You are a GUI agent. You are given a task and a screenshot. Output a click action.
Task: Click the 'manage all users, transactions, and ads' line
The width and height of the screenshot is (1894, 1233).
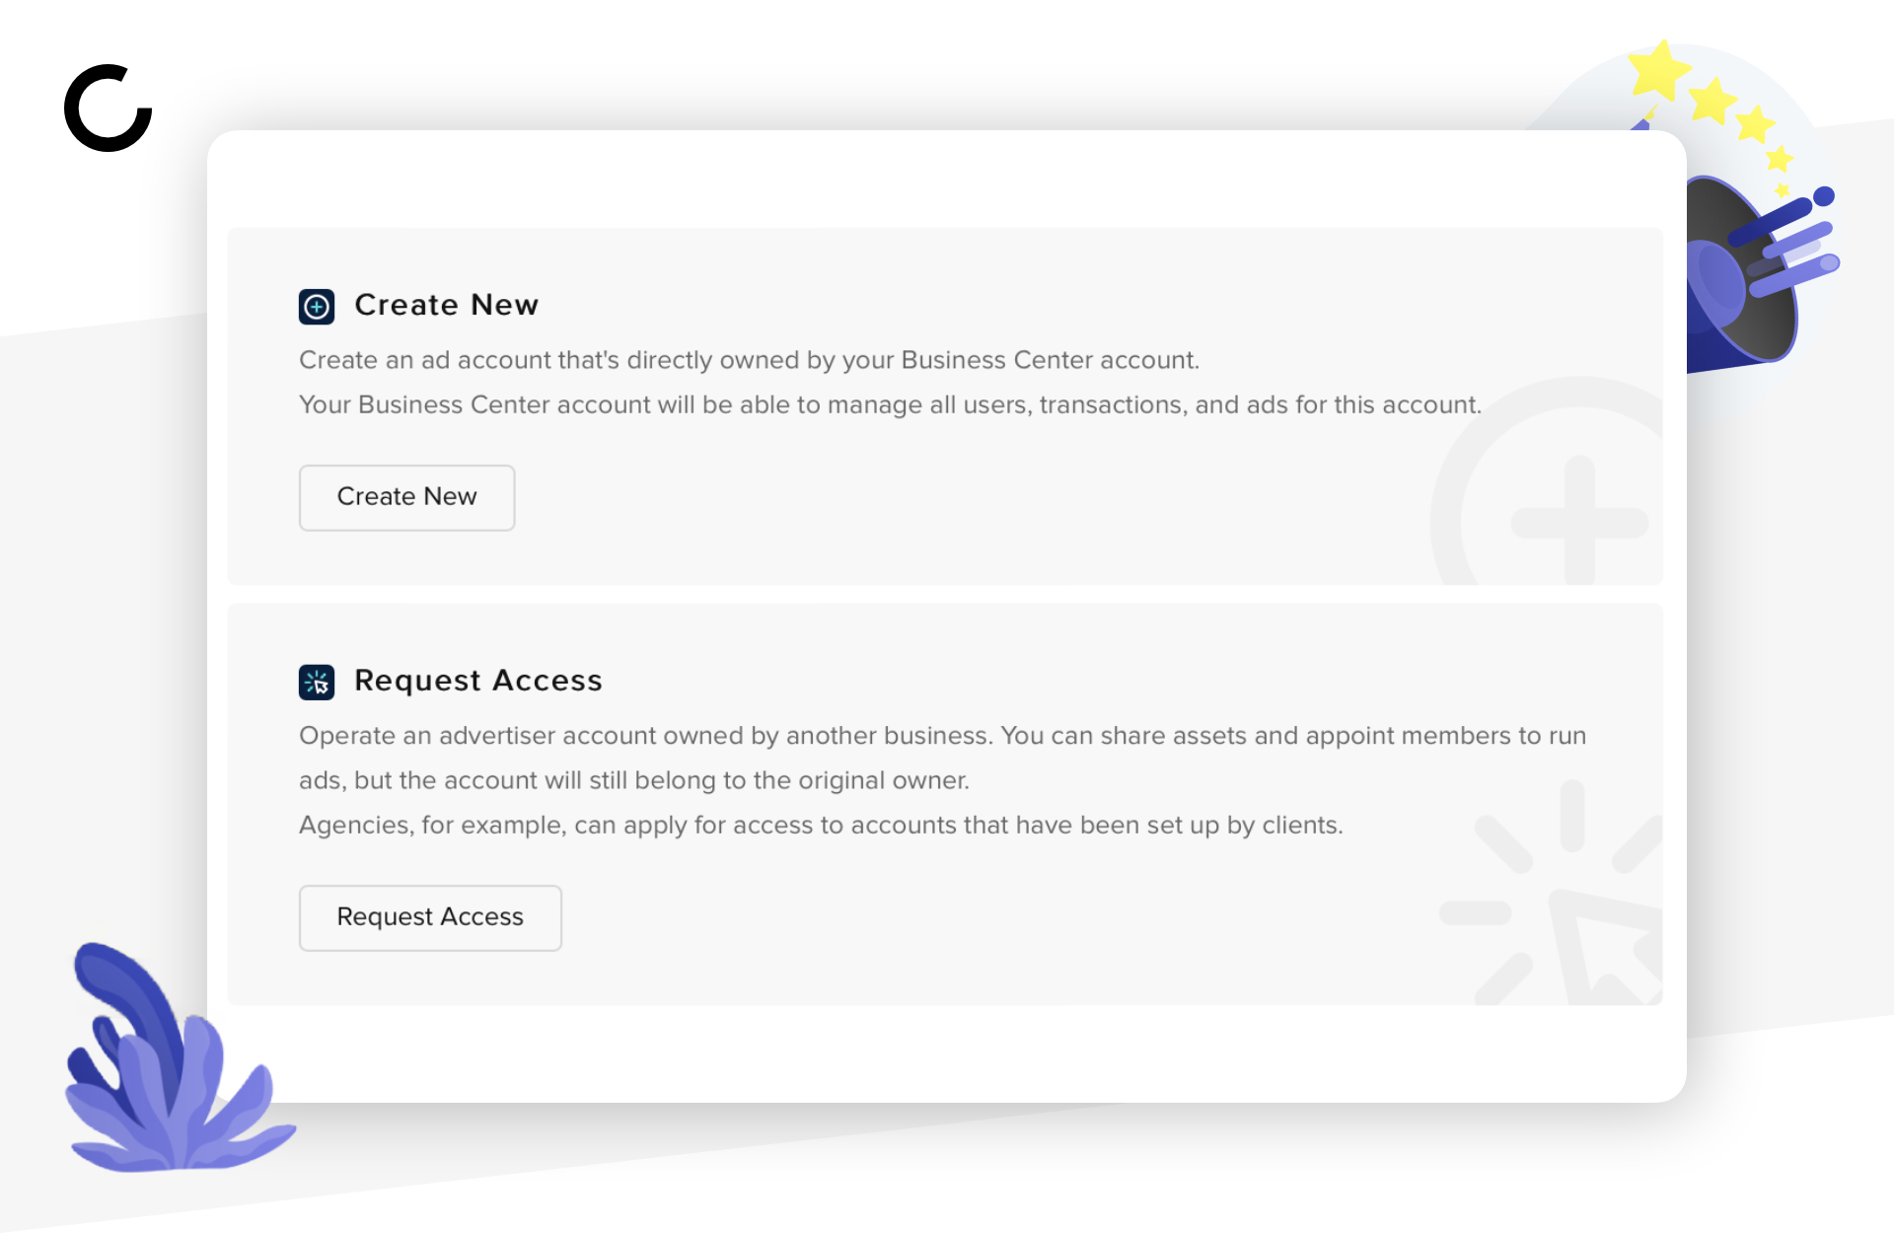890,404
